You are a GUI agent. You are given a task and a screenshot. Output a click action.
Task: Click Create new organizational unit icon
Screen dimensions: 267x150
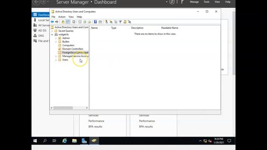(x=116, y=22)
